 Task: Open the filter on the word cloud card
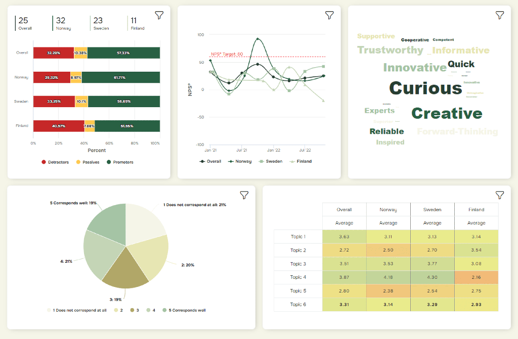pyautogui.click(x=500, y=15)
